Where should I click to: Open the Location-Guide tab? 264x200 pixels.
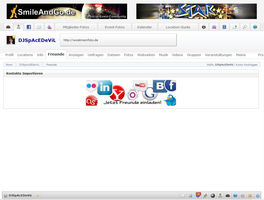coord(178,27)
